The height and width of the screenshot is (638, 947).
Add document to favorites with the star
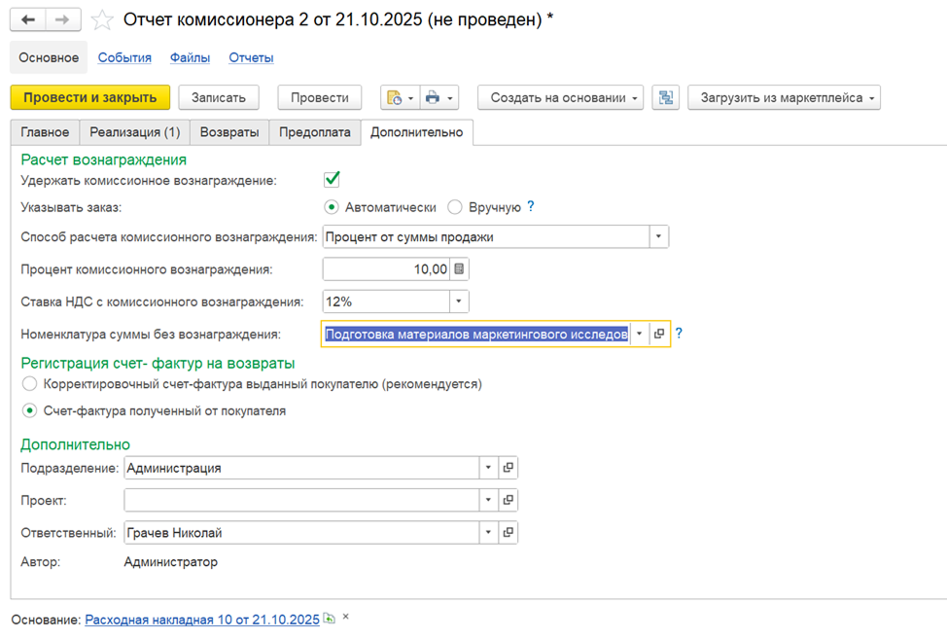(x=102, y=19)
